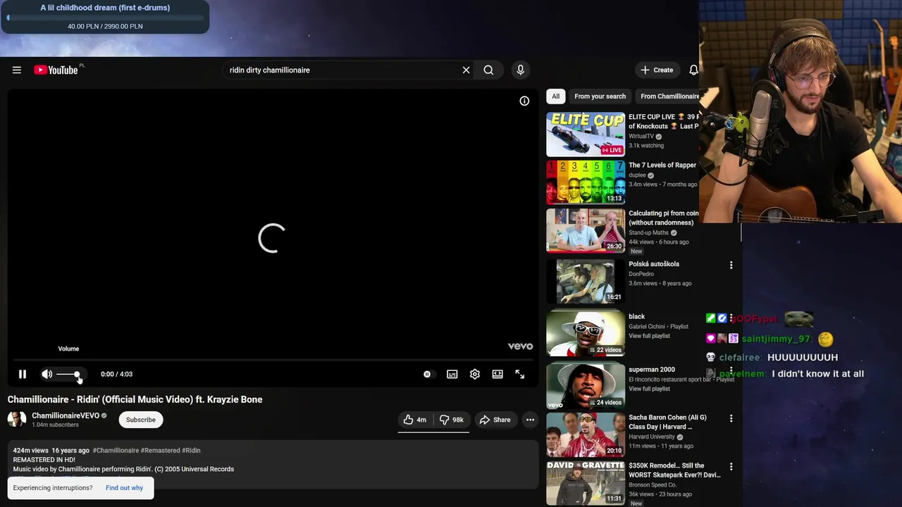
Task: Open notifications bell
Action: point(693,70)
